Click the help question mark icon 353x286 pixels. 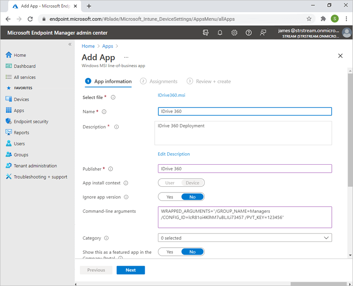pos(249,33)
